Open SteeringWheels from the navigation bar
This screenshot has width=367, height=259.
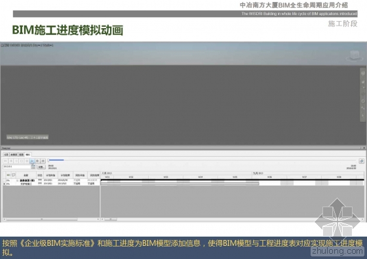pyautogui.click(x=363, y=73)
